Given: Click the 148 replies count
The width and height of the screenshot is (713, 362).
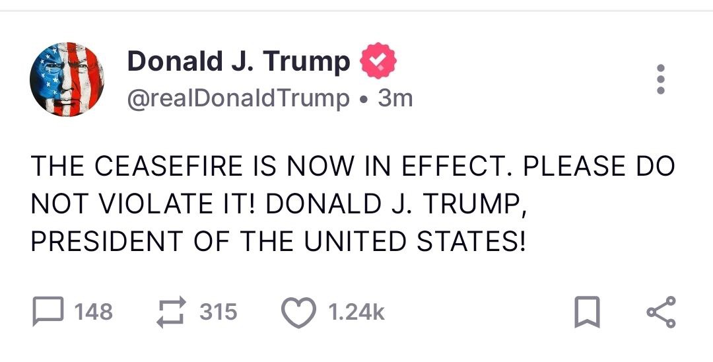Looking at the screenshot, I should [93, 312].
